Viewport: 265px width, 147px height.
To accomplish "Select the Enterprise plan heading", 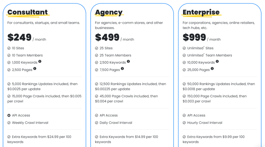I will 201,12.
